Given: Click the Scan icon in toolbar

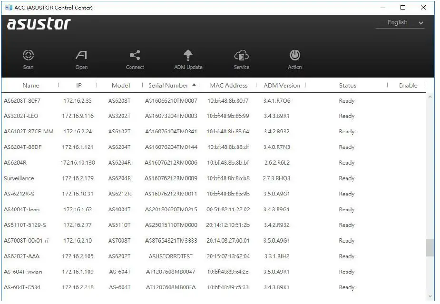Looking at the screenshot, I should 29,55.
